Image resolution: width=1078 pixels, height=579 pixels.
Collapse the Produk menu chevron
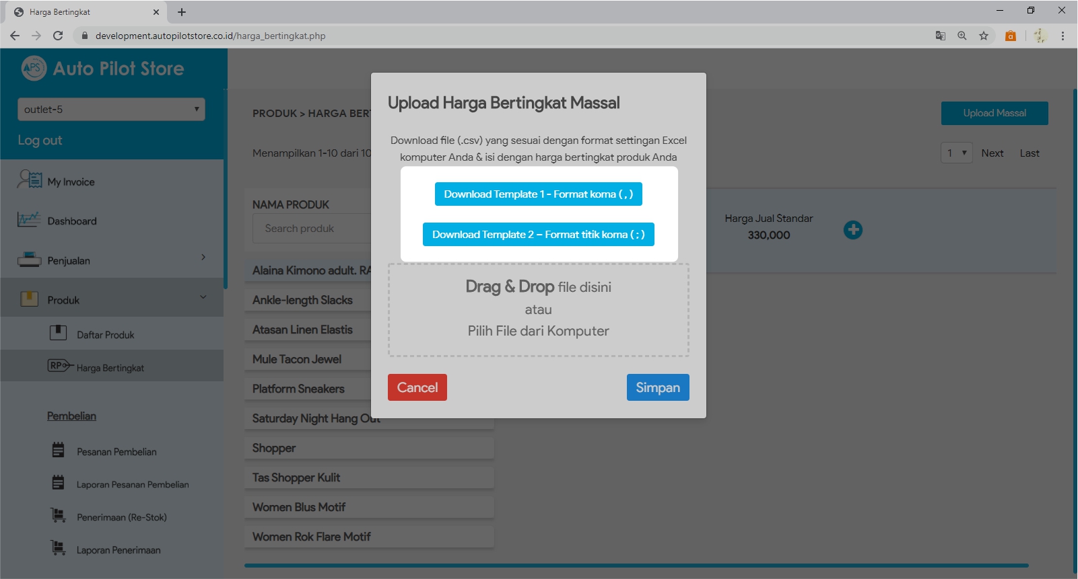tap(203, 297)
